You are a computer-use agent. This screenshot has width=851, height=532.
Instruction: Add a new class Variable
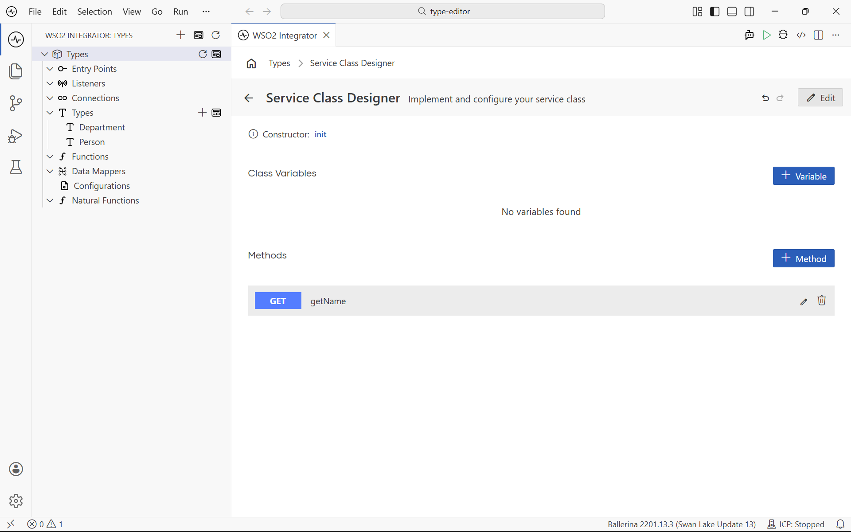click(804, 176)
